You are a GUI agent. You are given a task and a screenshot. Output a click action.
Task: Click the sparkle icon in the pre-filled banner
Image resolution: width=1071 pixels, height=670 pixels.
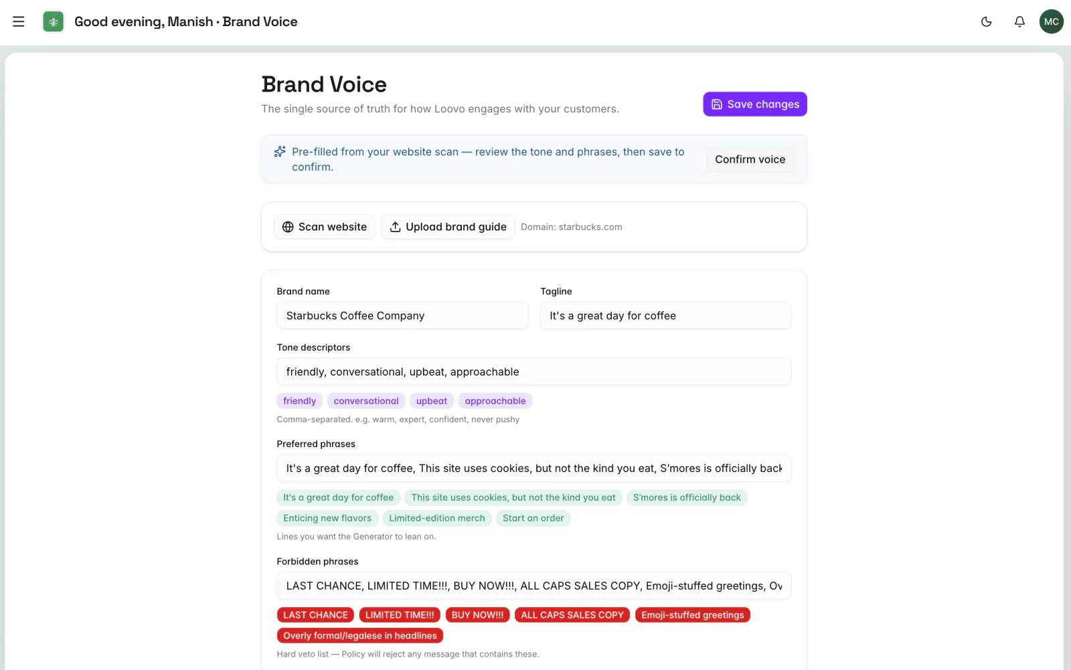coord(280,152)
